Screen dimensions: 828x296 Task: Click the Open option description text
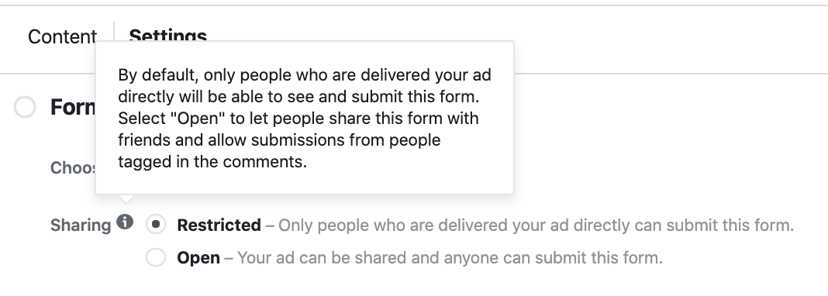click(450, 258)
